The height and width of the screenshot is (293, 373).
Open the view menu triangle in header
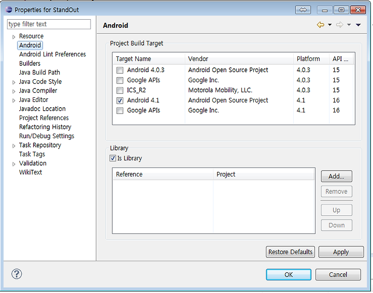click(358, 25)
